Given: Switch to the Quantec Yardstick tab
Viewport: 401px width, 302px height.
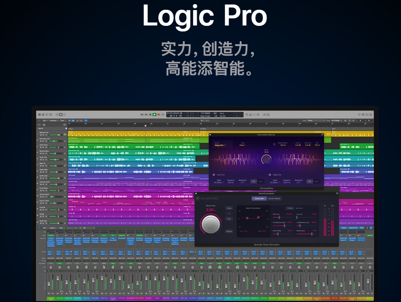Looking at the screenshot, I should pyautogui.click(x=274, y=199).
